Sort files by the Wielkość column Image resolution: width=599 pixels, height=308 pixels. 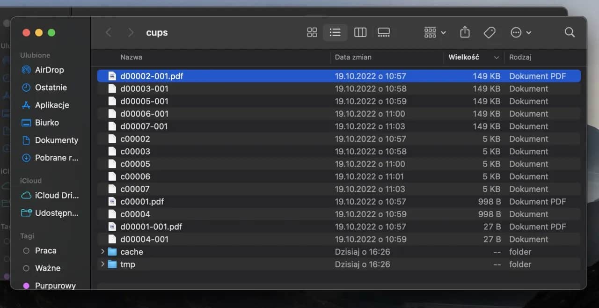[x=470, y=57]
